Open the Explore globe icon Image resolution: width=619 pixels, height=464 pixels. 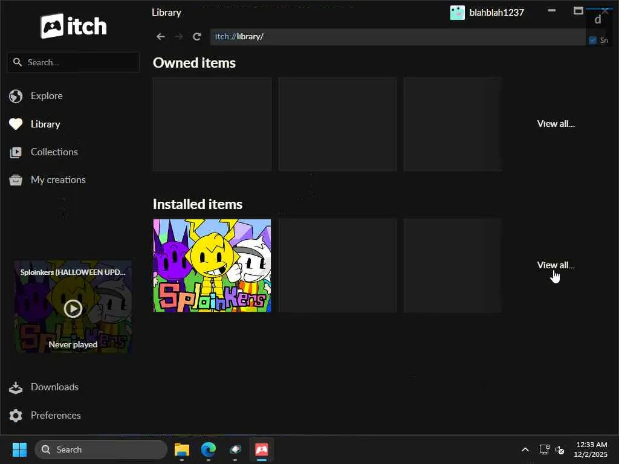[x=16, y=96]
